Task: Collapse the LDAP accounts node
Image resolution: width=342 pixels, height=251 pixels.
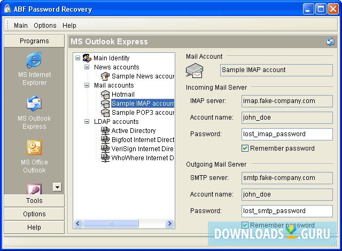Action: pyautogui.click(x=87, y=121)
